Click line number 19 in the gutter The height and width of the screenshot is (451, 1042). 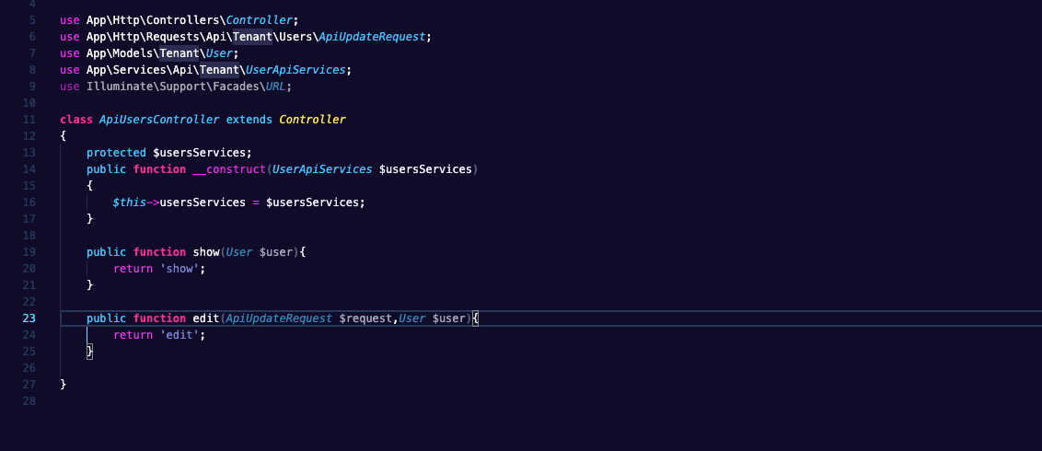[x=29, y=252]
